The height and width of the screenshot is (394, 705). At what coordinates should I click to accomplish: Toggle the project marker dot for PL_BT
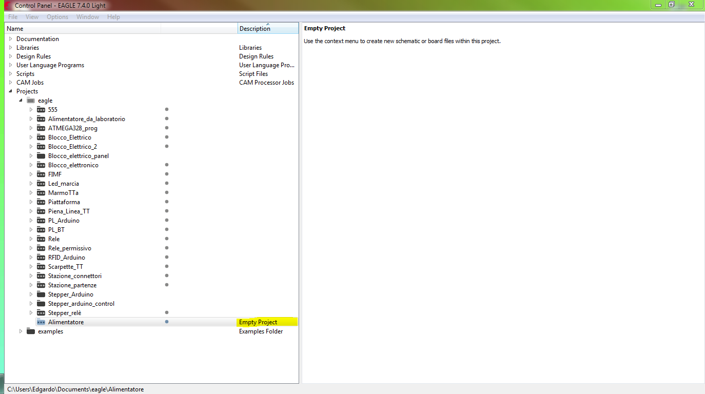click(167, 229)
